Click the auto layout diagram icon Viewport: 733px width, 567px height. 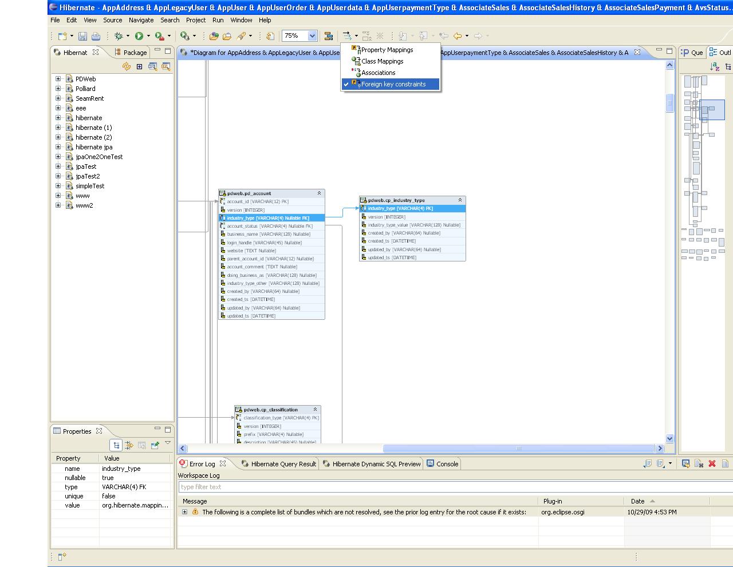click(329, 36)
